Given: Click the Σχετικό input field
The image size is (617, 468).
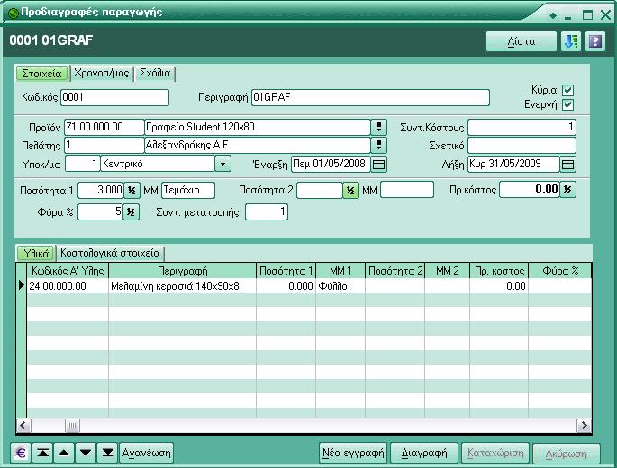Looking at the screenshot, I should 522,145.
